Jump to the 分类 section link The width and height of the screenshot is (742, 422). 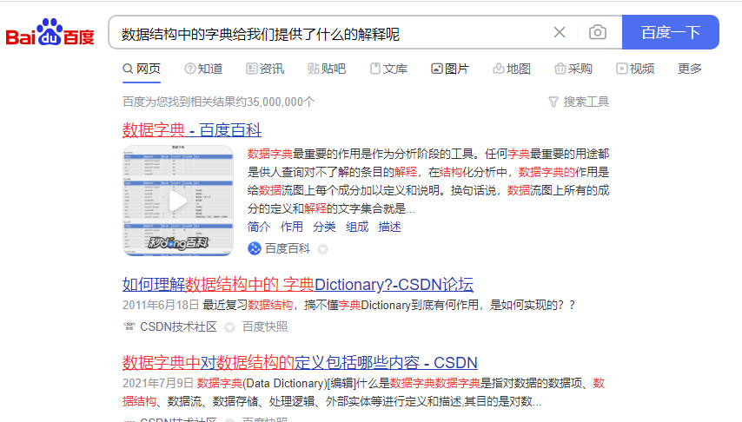(324, 227)
